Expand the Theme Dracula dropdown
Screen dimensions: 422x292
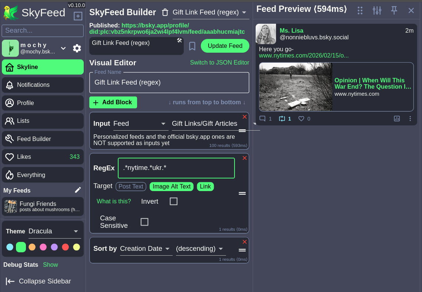54,231
